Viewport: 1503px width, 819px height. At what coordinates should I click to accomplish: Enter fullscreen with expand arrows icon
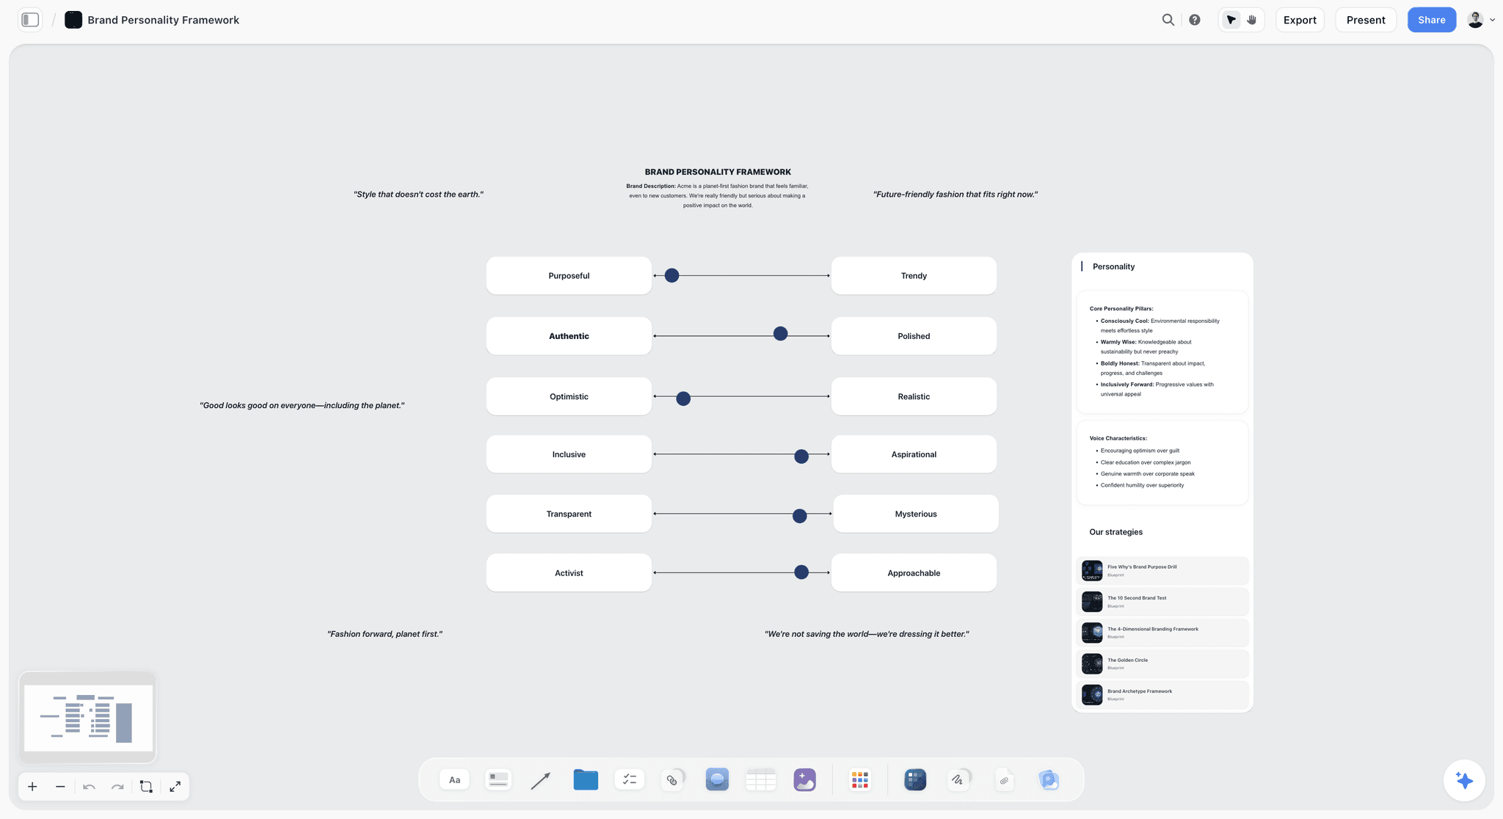pos(175,787)
